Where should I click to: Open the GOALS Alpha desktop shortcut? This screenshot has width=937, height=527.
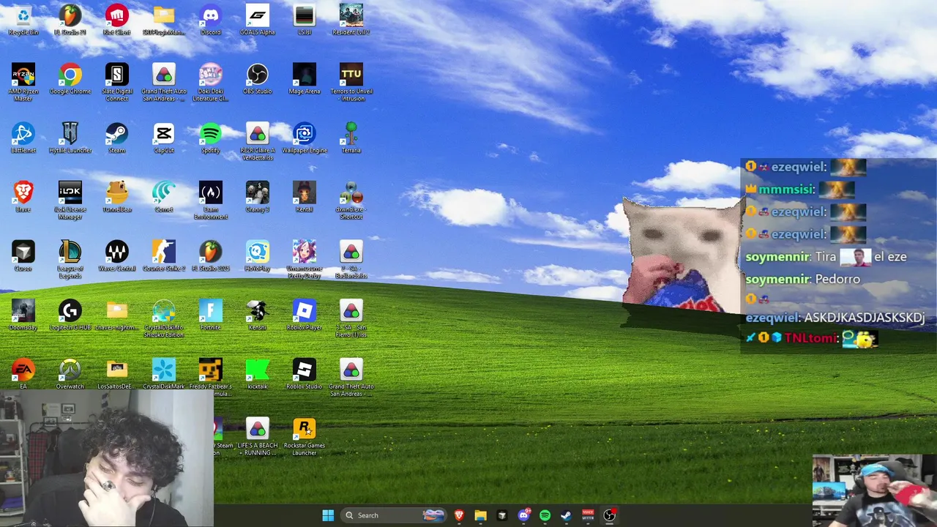point(257,20)
